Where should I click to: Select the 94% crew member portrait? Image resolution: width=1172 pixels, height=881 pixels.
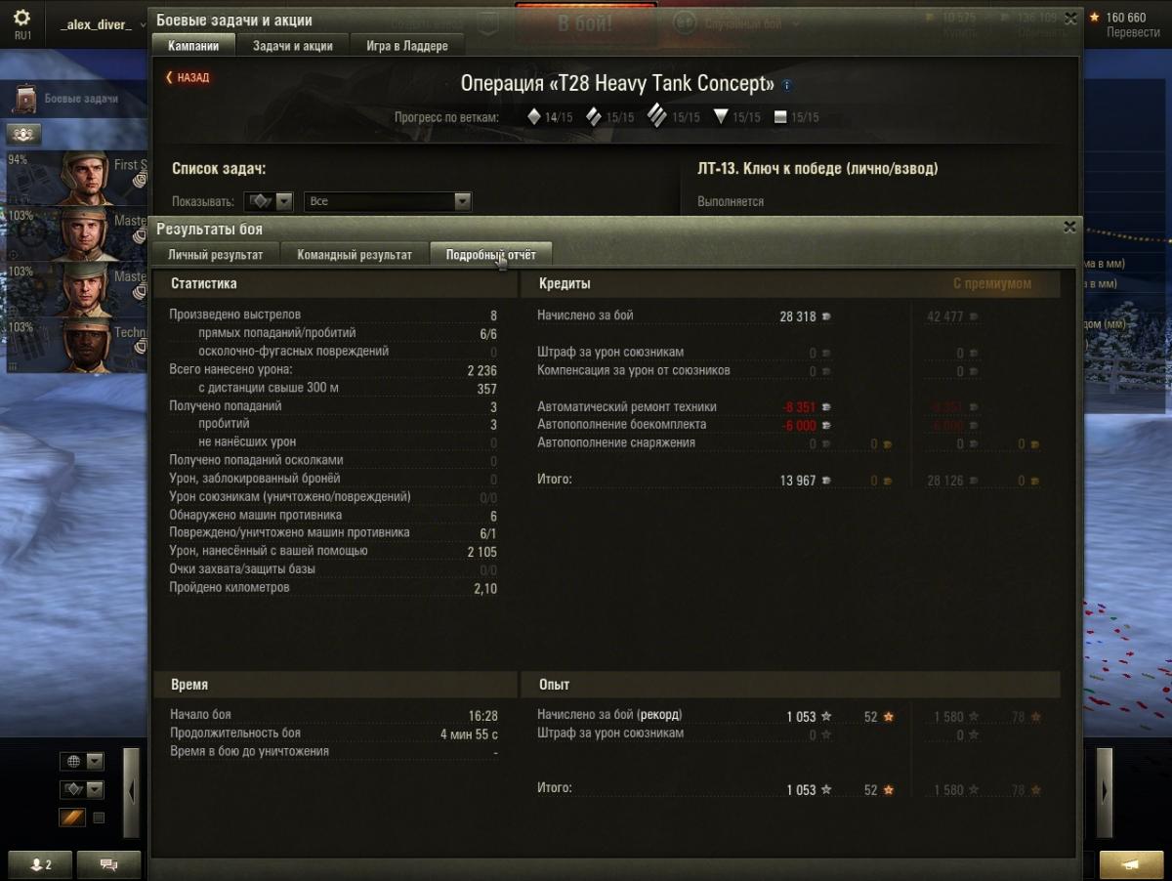click(86, 178)
